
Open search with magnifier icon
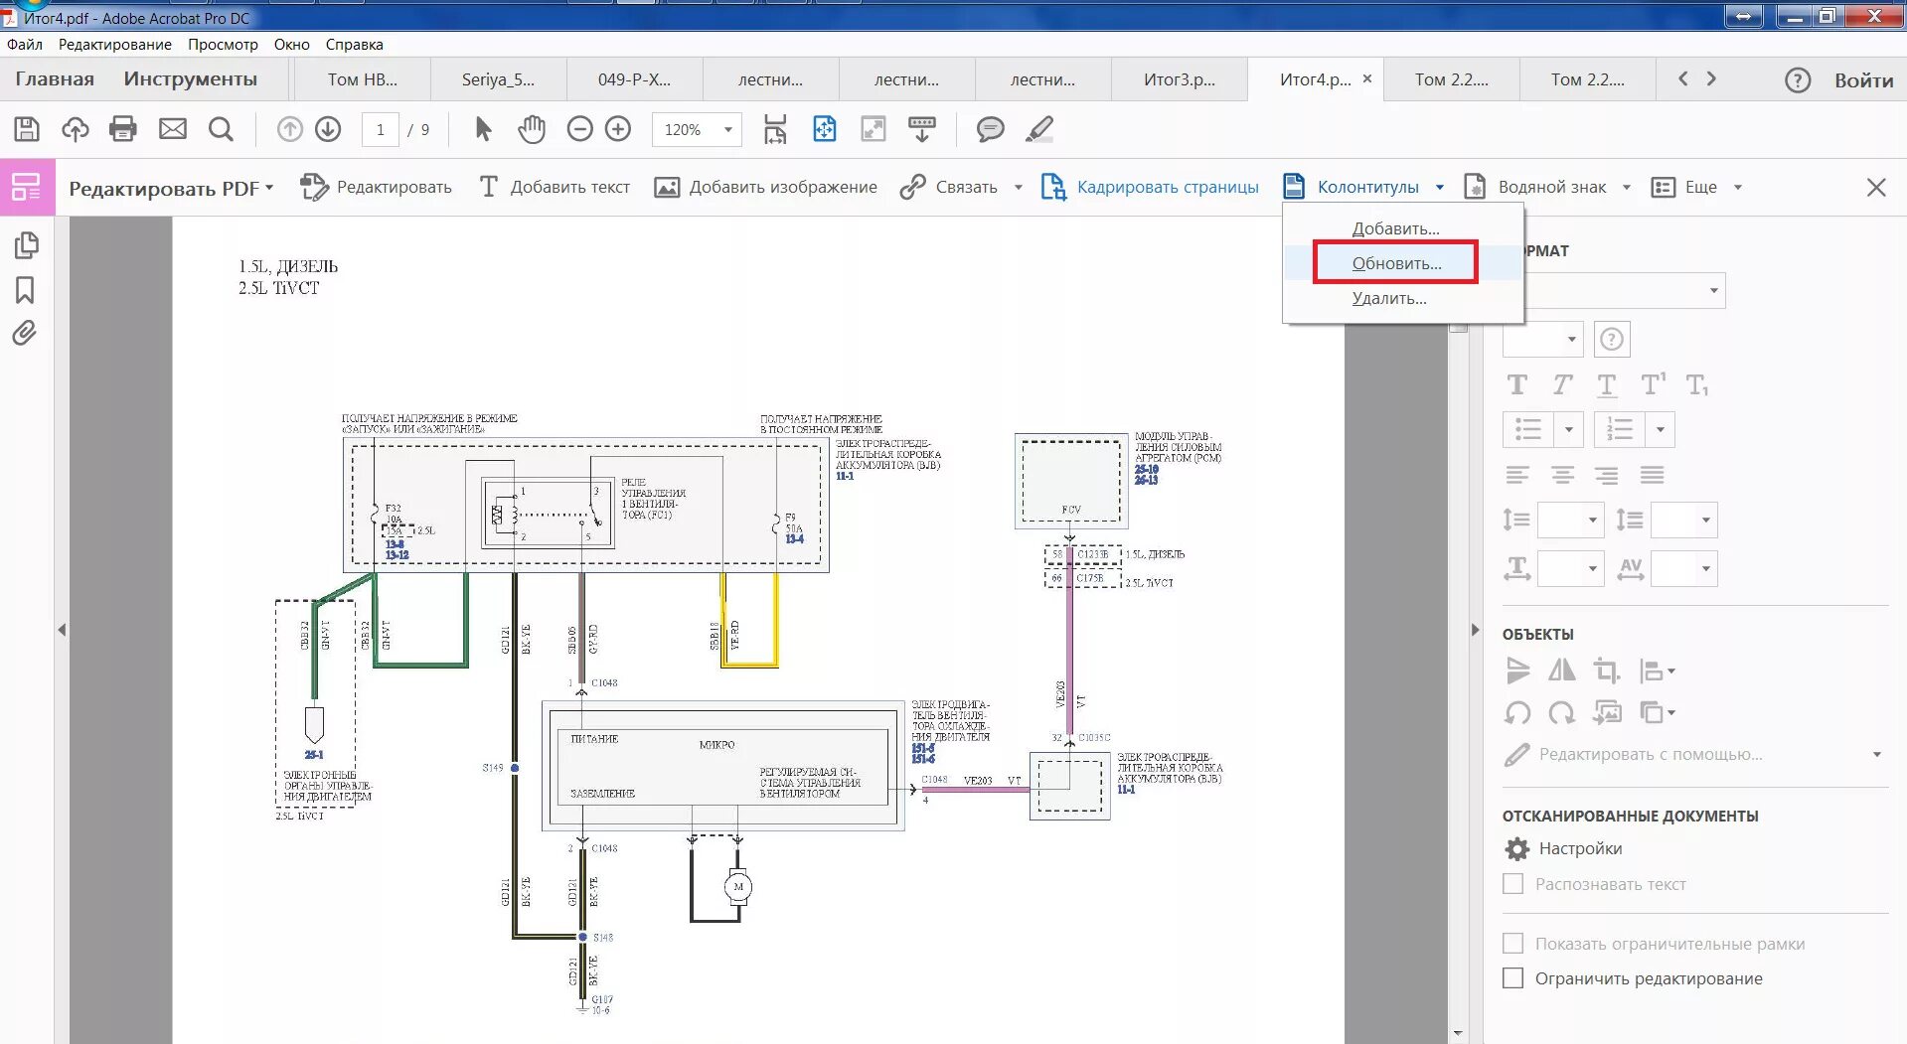pyautogui.click(x=221, y=129)
